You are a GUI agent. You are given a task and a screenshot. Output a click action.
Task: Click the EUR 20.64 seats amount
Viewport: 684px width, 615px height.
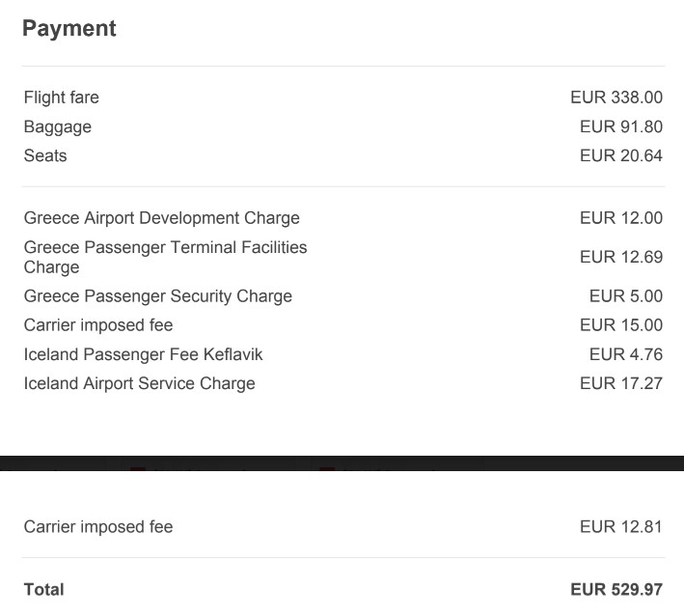pos(621,155)
